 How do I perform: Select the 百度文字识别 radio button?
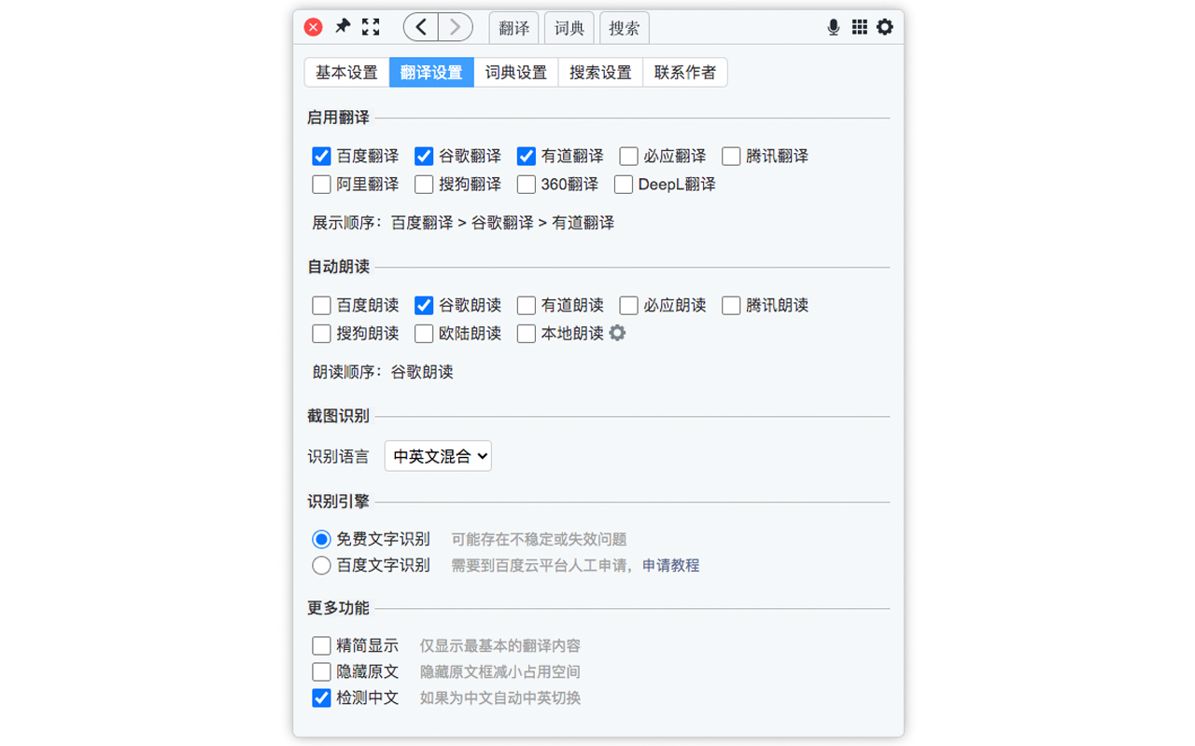321,565
